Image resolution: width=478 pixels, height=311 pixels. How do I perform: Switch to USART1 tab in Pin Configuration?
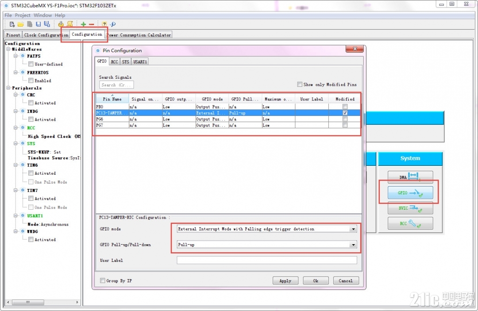pos(140,61)
